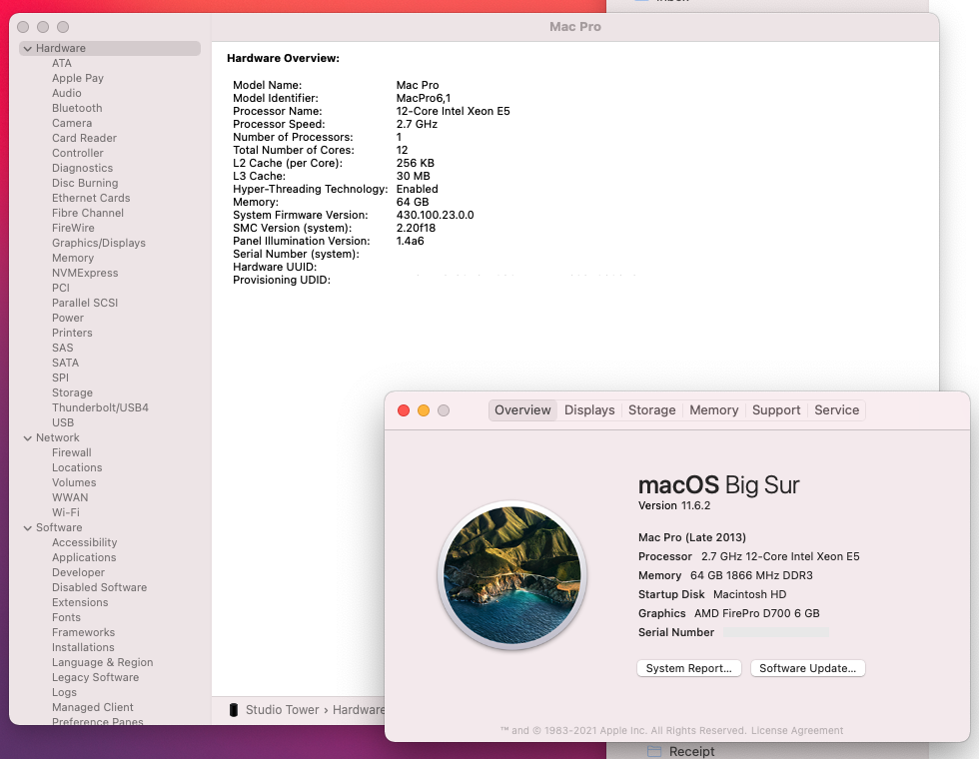Select Managed Client in sidebar

click(92, 707)
